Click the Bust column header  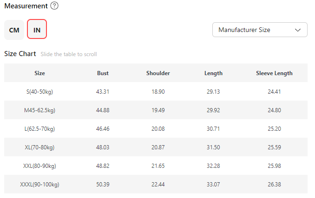[x=103, y=73]
